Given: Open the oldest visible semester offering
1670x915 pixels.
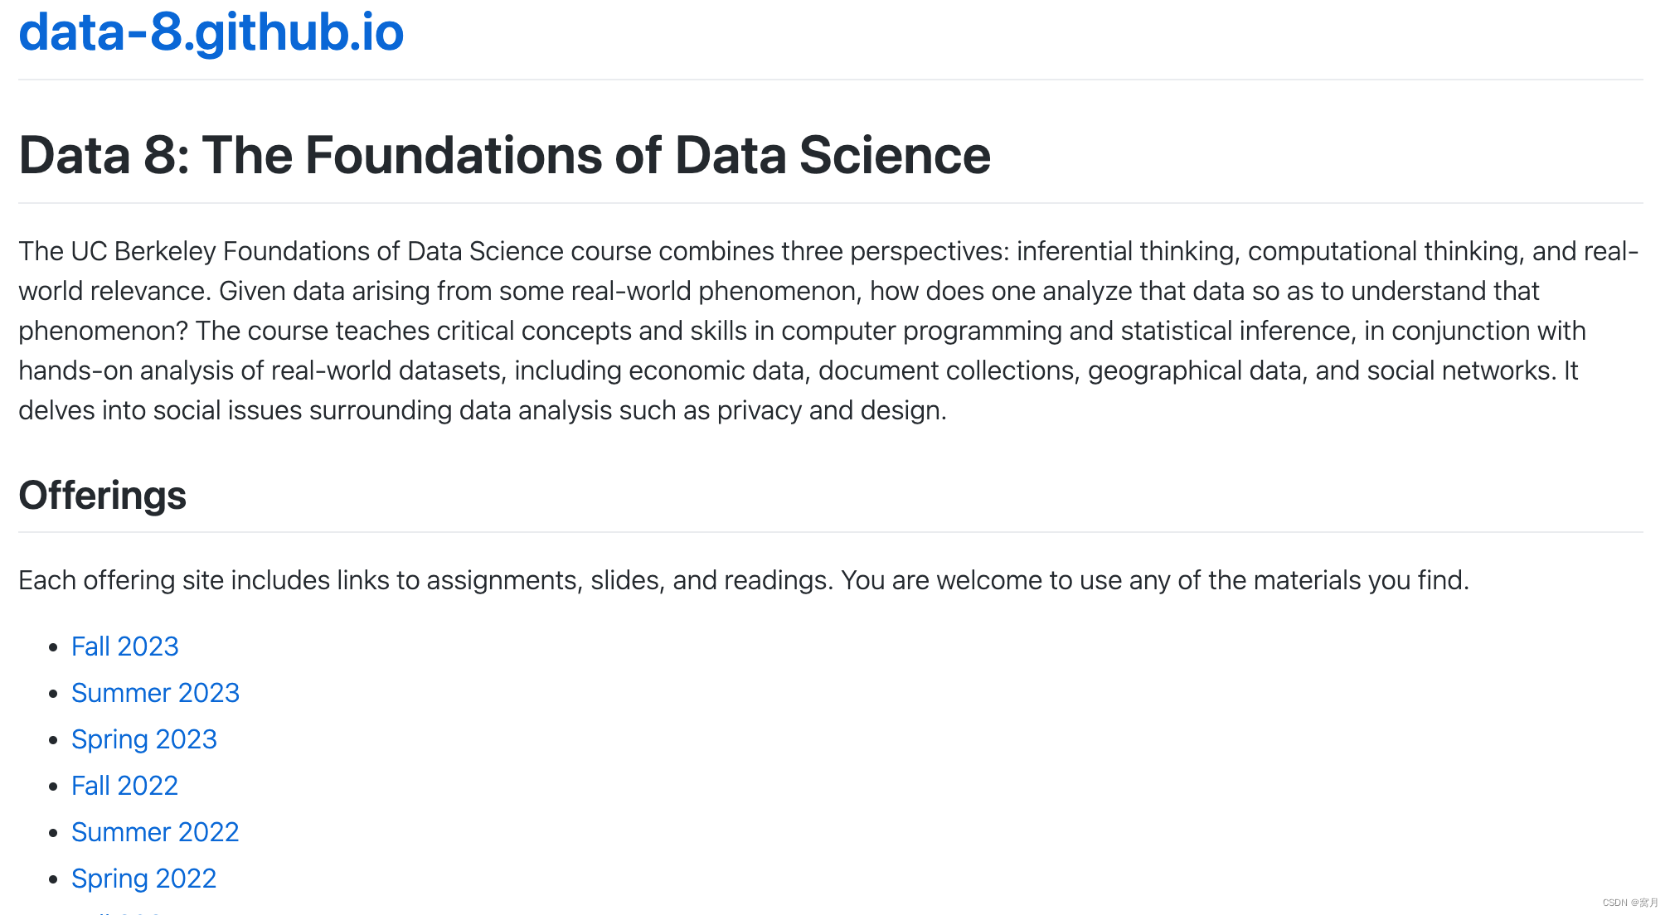Looking at the screenshot, I should tap(144, 879).
